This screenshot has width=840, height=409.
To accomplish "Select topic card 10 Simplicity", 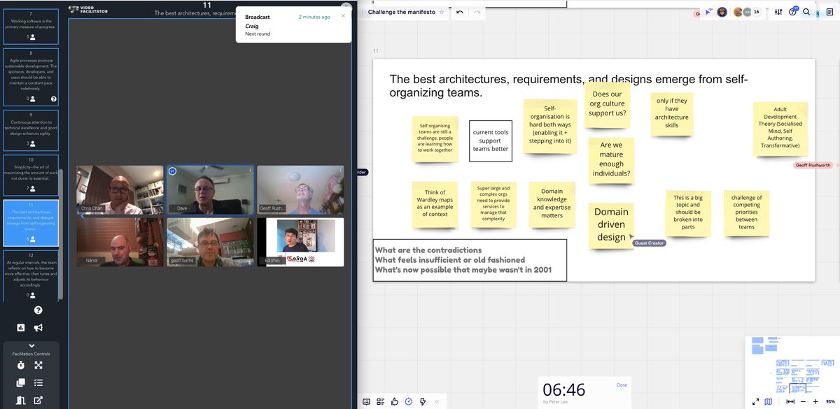I will tap(31, 174).
